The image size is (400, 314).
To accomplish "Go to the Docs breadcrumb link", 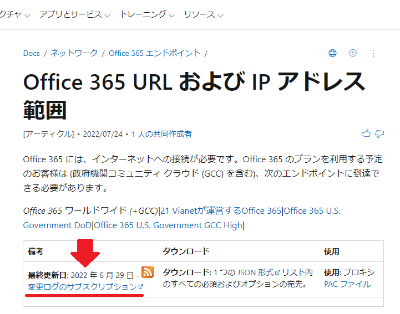I will pyautogui.click(x=32, y=53).
